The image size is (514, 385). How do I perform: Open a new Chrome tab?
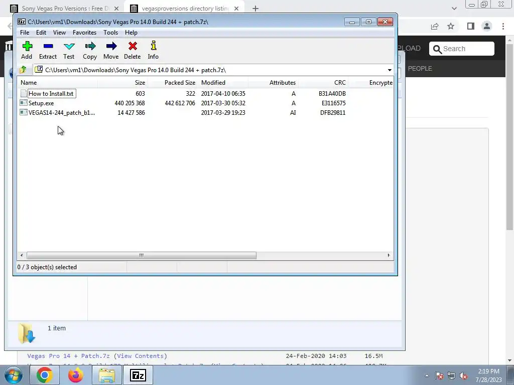click(255, 9)
